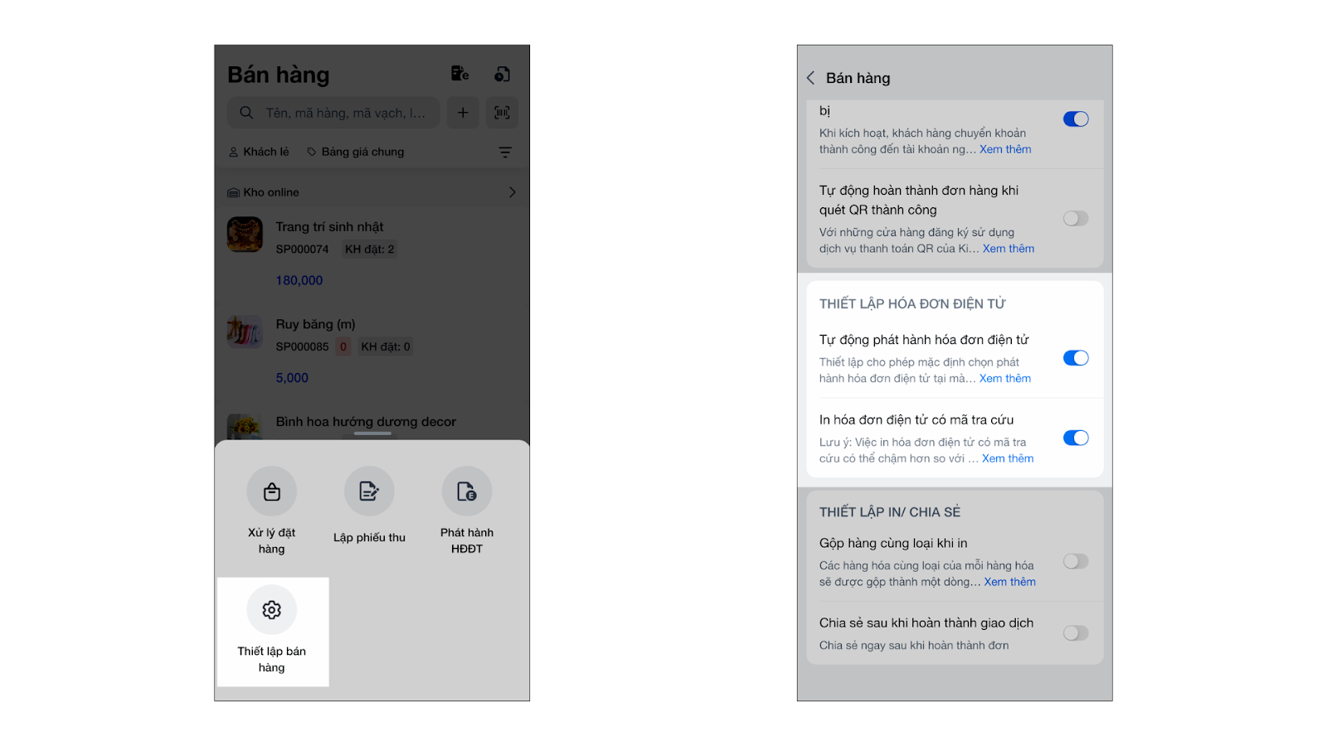Open Xem thêm for In hóa đơn có mã tra cứu

[x=1008, y=458]
